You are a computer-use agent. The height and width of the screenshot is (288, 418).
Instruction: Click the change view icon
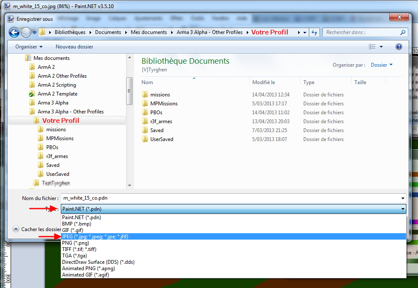372,47
